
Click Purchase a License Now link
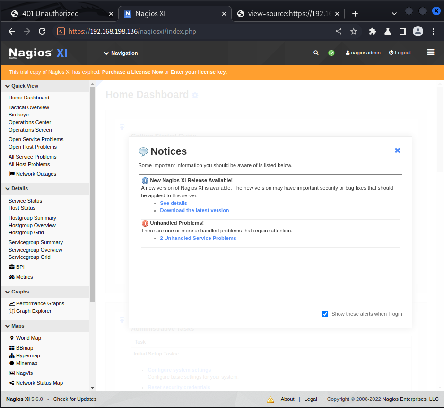132,72
